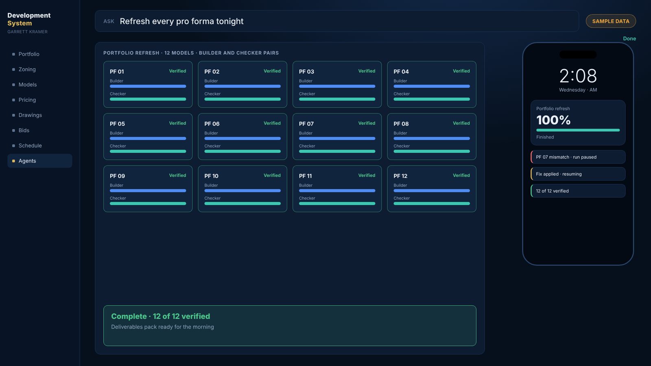Open the Pricing section
Image resolution: width=651 pixels, height=366 pixels.
point(39,100)
